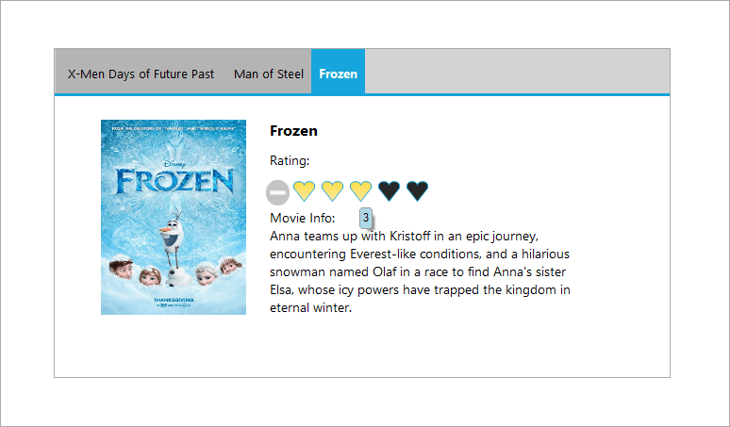Reset the rating with the minus icon

tap(277, 192)
